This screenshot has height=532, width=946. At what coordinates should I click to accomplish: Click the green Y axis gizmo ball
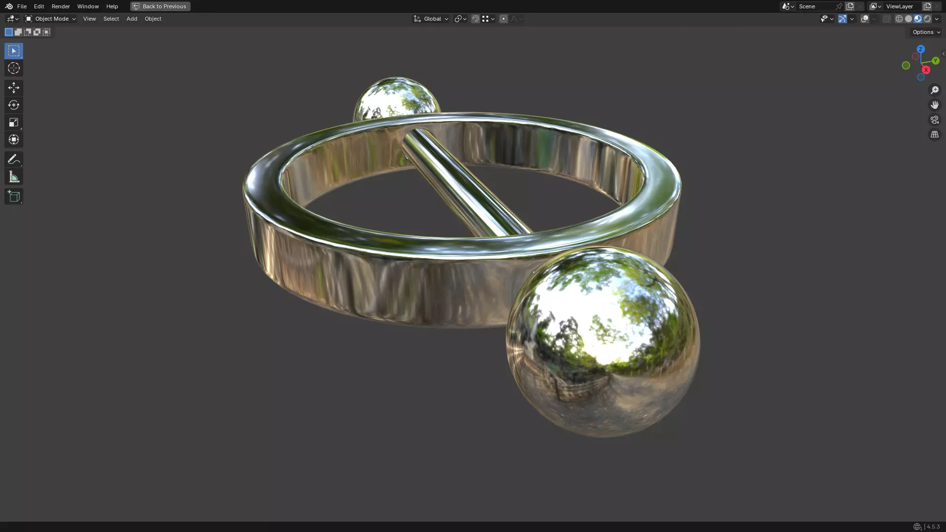935,61
